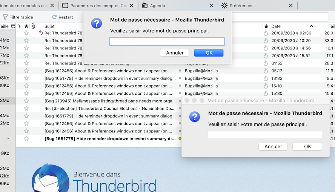This screenshot has width=335, height=192.
Task: Sort by the starred column header
Action: 26,26
